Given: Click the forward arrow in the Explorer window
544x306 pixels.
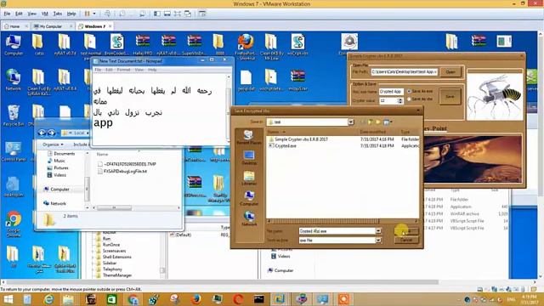Looking at the screenshot, I should coord(51,133).
